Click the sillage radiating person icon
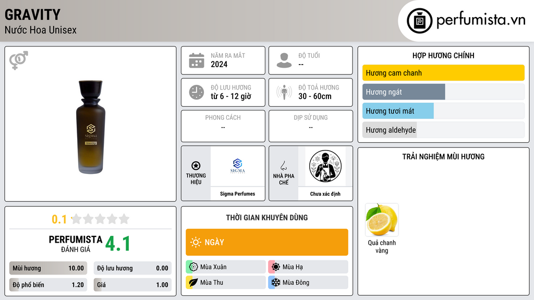The width and height of the screenshot is (534, 300). click(284, 92)
